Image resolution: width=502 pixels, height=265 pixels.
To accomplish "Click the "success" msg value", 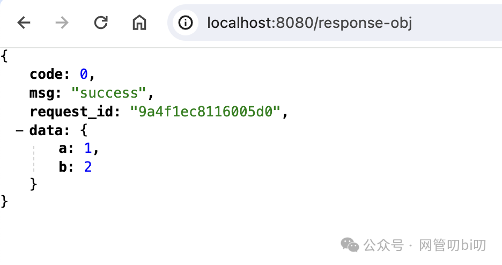I will click(109, 93).
